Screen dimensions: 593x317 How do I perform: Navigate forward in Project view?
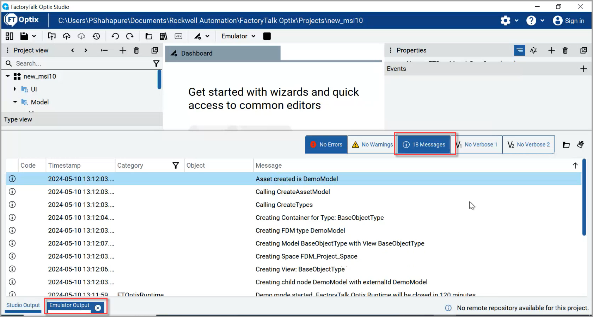point(86,50)
